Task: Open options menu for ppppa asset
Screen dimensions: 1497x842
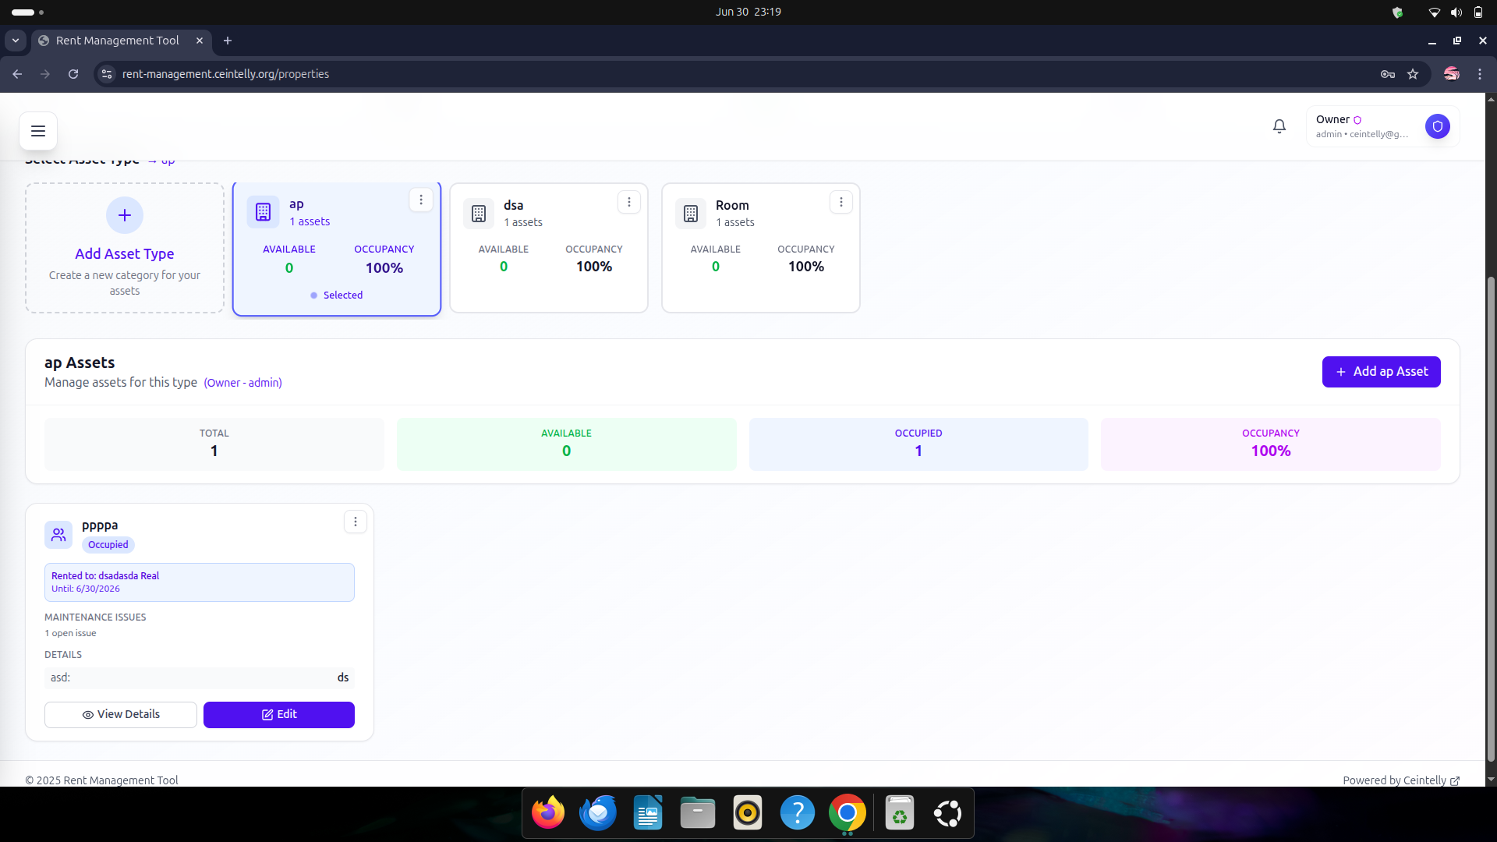Action: (356, 522)
